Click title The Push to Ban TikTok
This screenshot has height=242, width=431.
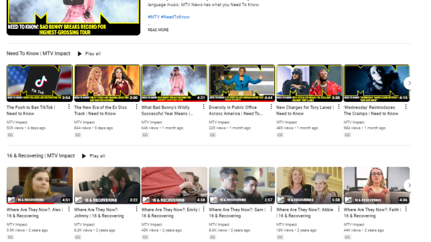tap(31, 111)
